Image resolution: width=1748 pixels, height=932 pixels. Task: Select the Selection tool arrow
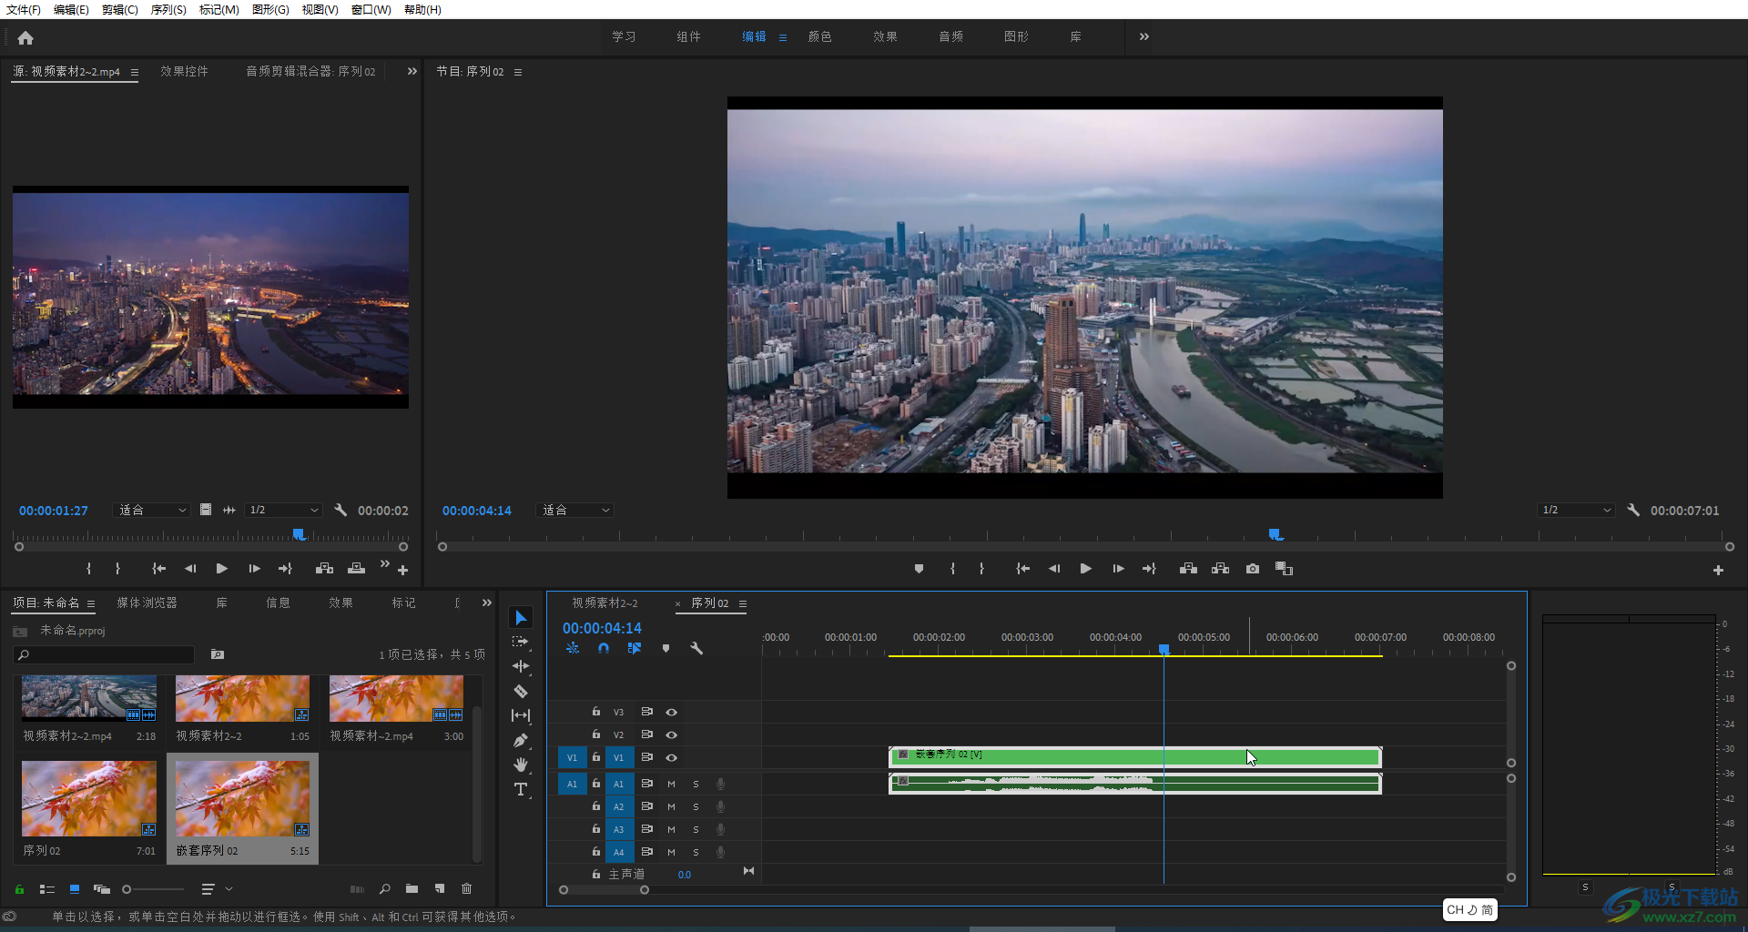[521, 618]
